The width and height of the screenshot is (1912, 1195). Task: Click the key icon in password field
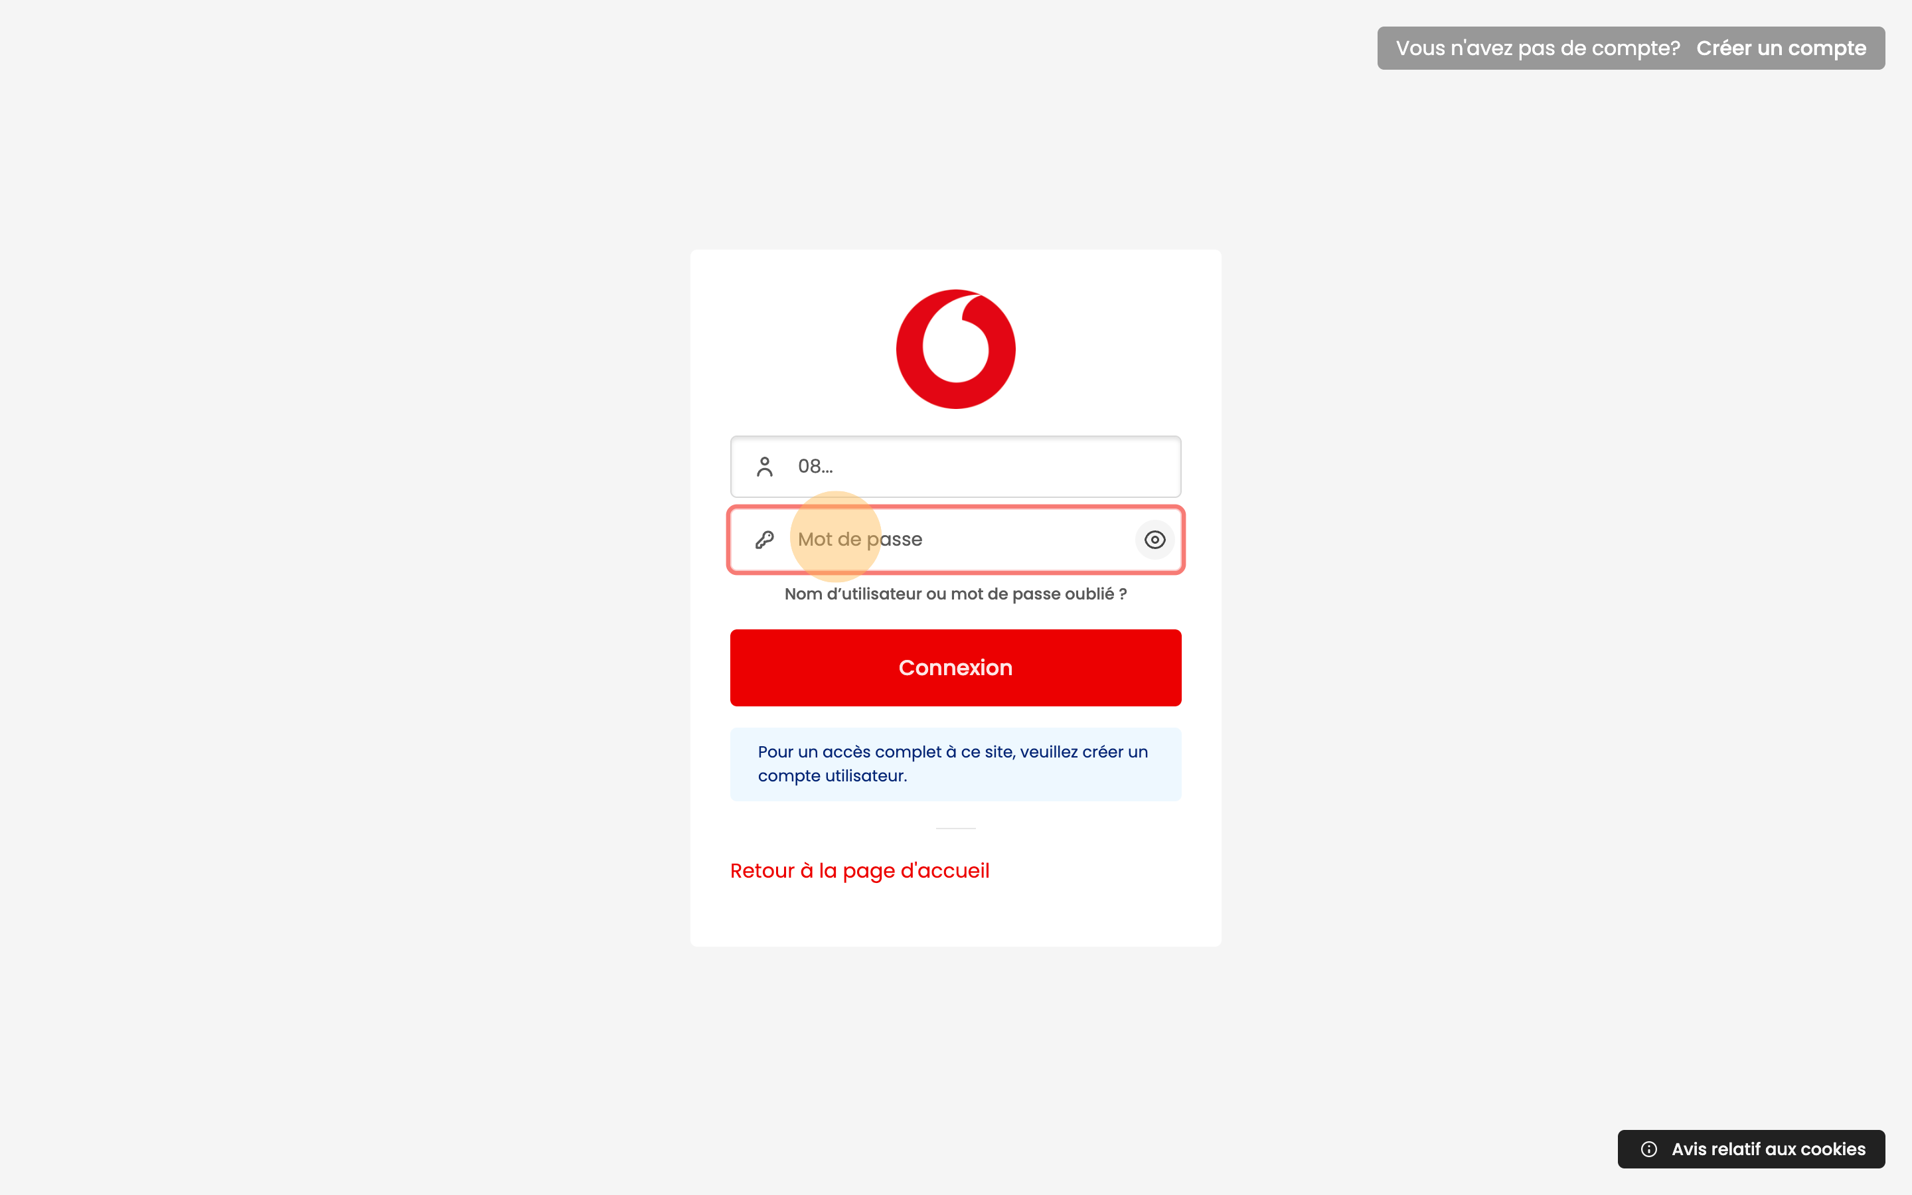tap(764, 540)
